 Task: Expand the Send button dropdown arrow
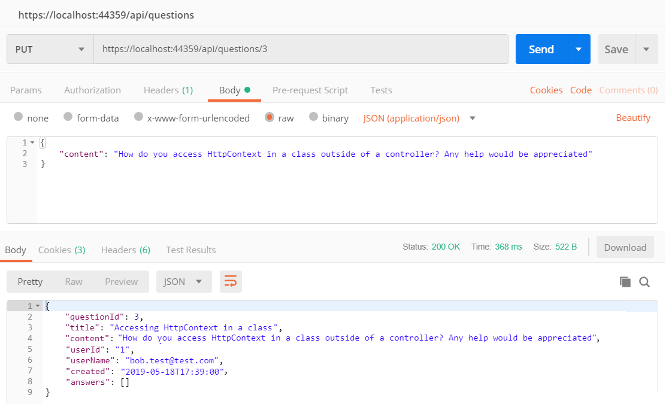[x=579, y=49]
